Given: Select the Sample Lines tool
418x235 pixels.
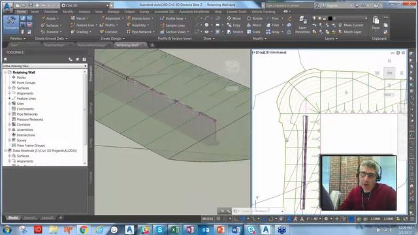Looking at the screenshot, I should (x=172, y=25).
